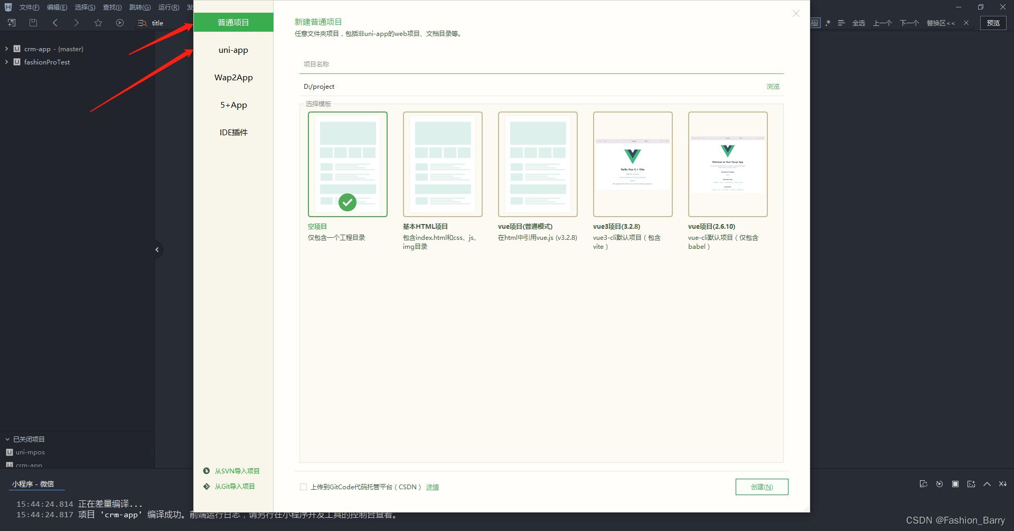The width and height of the screenshot is (1014, 531).
Task: Toggle the regex search asterisk option
Action: [828, 23]
